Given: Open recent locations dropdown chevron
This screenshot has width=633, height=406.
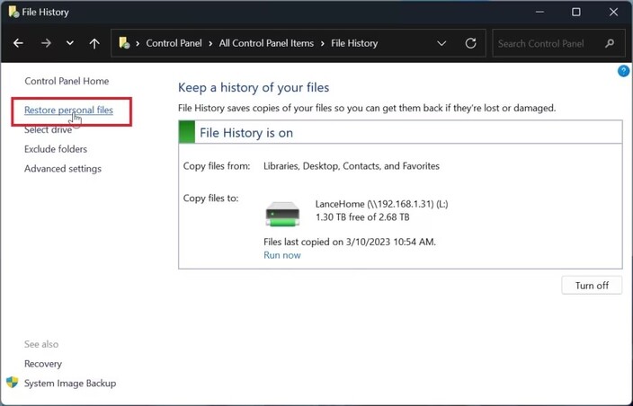Looking at the screenshot, I should click(70, 43).
